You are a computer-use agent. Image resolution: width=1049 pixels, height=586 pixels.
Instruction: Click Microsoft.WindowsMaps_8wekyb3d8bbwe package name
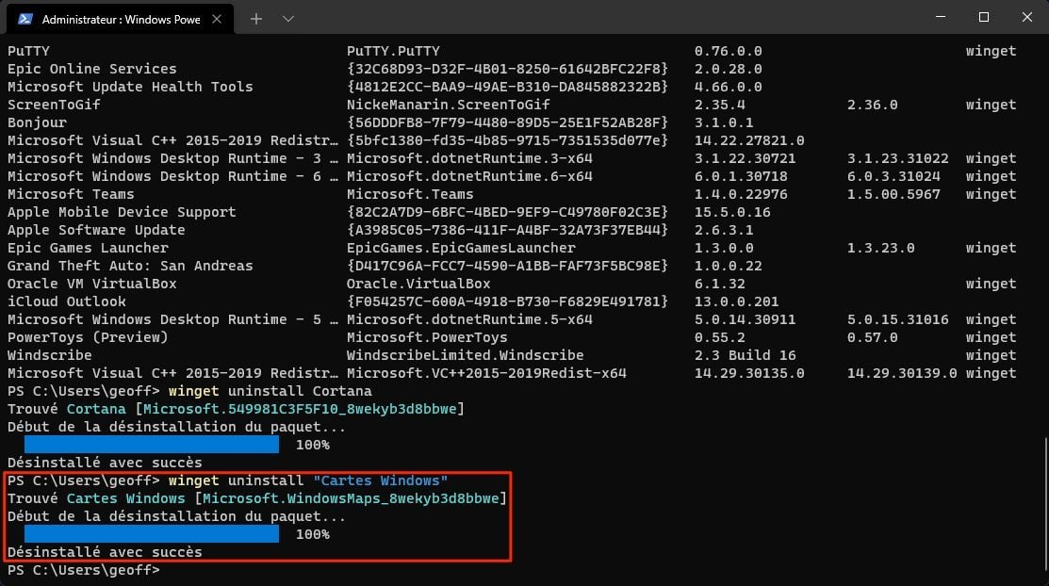351,498
